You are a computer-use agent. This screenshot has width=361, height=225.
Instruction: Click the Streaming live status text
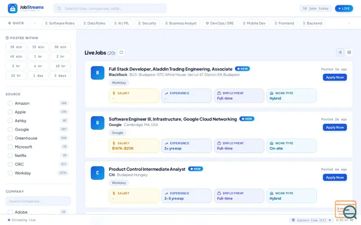[x=24, y=220]
